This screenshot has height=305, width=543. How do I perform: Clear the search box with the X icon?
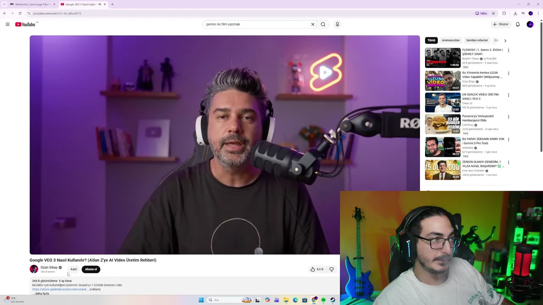pos(313,24)
